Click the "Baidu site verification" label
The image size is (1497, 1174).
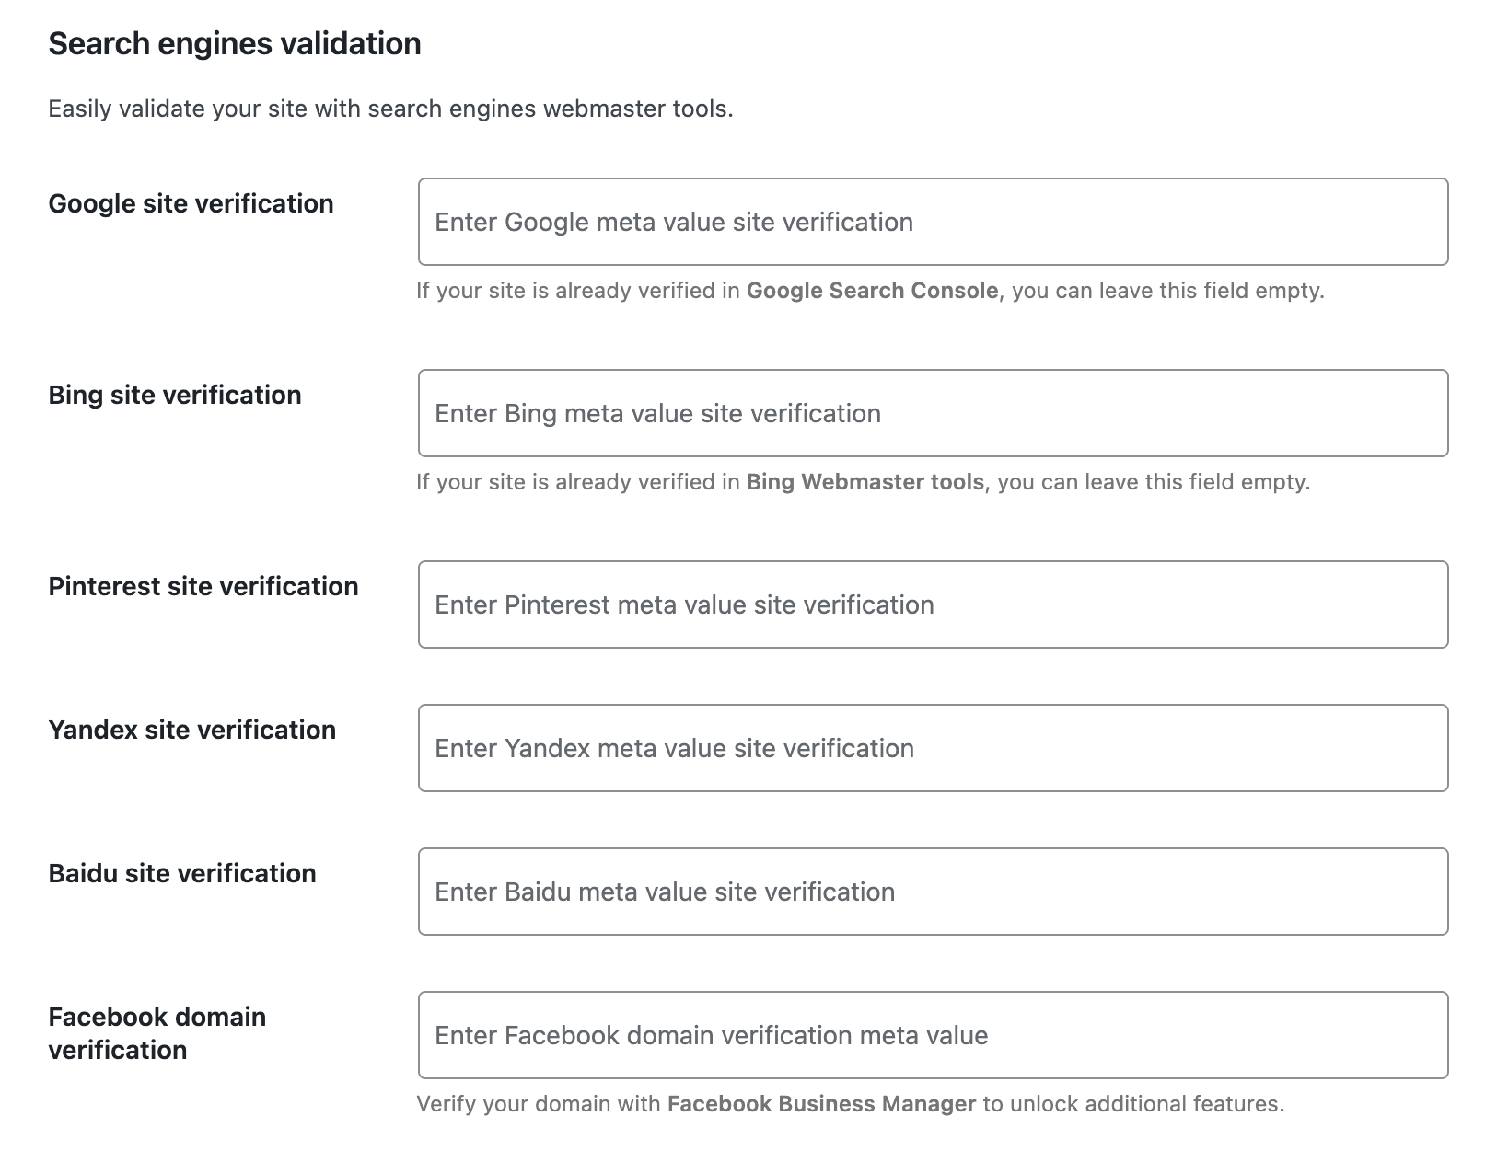tap(182, 873)
